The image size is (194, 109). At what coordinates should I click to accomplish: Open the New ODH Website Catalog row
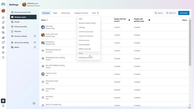tap(114, 66)
